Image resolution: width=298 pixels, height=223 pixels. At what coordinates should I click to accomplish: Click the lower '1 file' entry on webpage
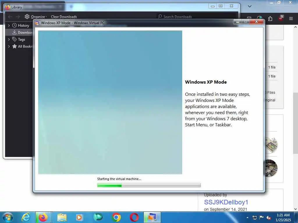(272, 76)
